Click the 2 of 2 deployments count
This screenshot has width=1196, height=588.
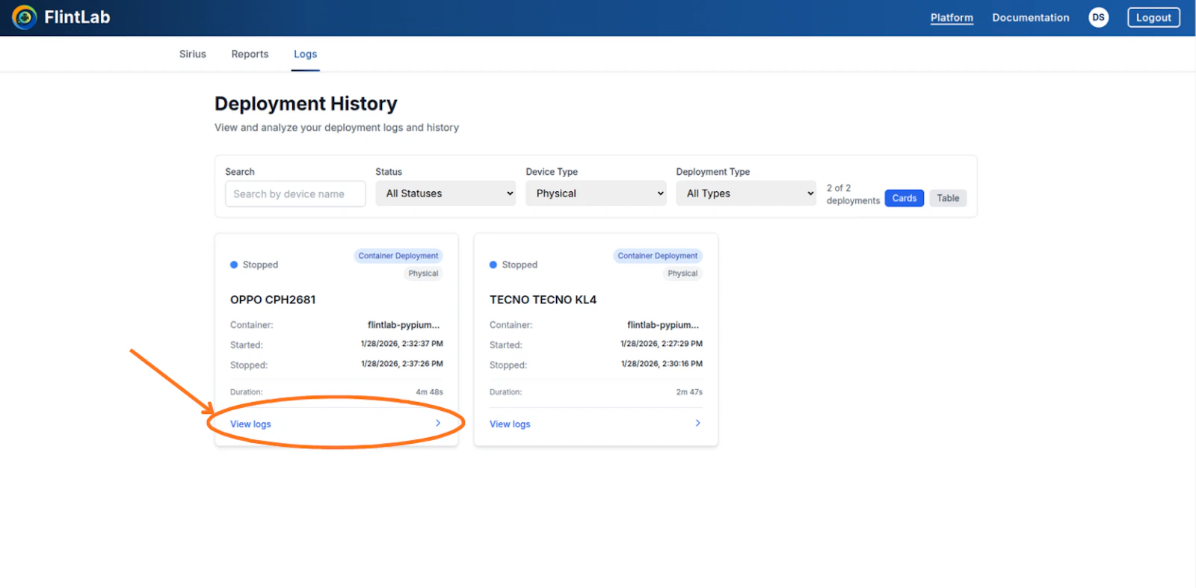click(853, 194)
